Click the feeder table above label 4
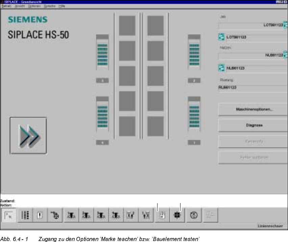 pos(102,114)
